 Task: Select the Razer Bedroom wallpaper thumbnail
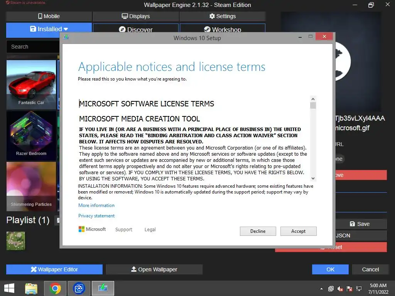31,135
